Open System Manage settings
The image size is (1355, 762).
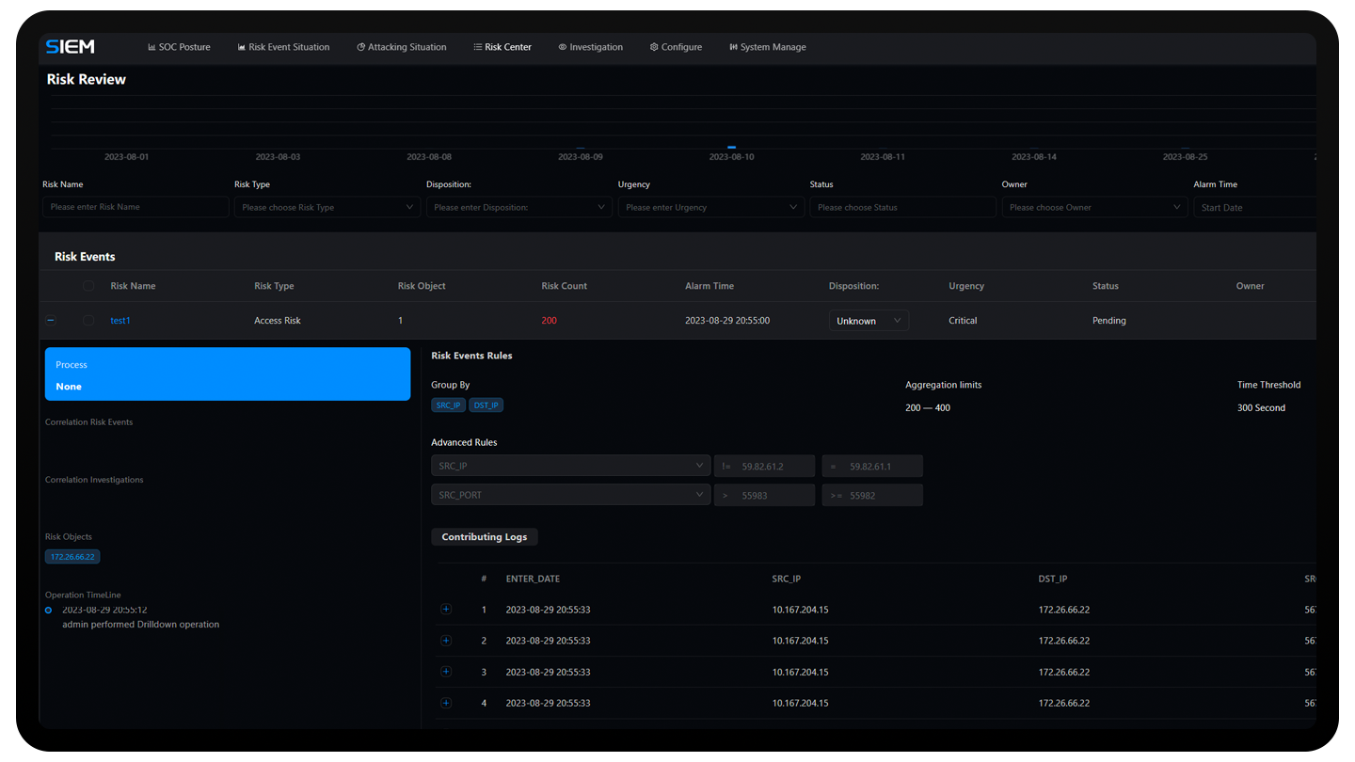[x=767, y=47]
